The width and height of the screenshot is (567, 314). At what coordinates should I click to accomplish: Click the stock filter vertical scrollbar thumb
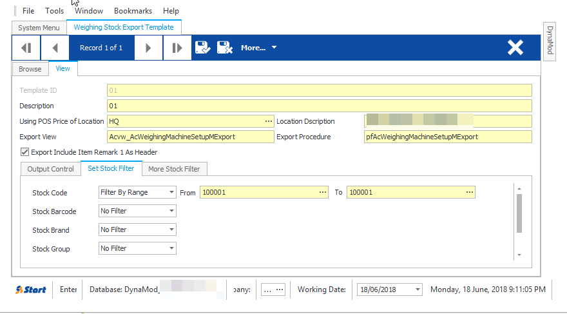pyautogui.click(x=519, y=213)
